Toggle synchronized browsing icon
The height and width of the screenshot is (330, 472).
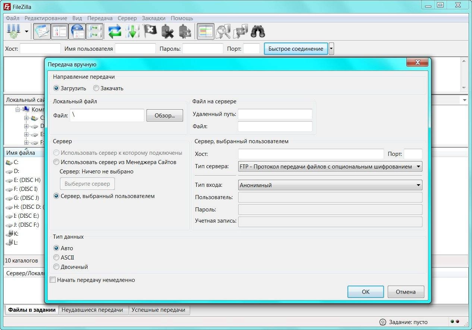coord(240,32)
